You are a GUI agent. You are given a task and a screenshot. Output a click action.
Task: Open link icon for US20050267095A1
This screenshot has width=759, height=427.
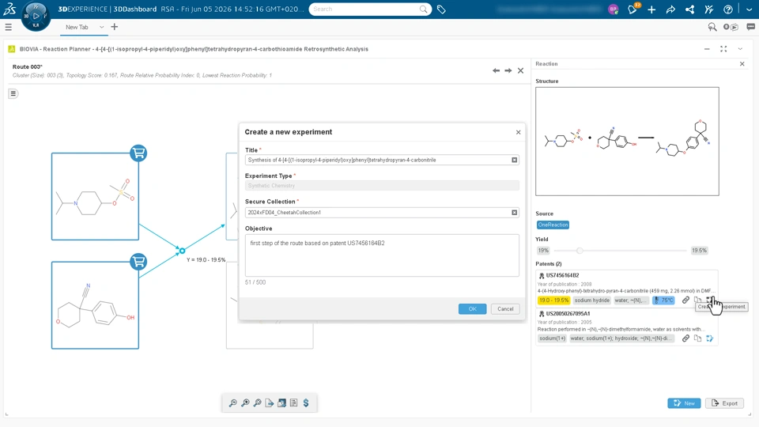(x=686, y=338)
